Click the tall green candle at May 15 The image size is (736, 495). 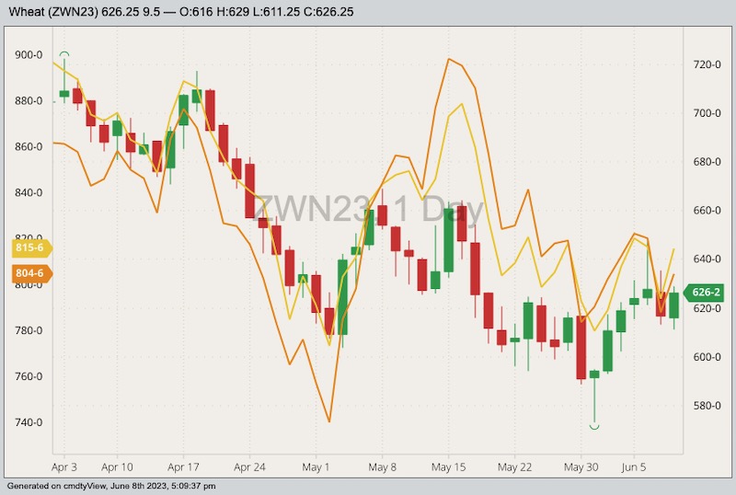[448, 240]
